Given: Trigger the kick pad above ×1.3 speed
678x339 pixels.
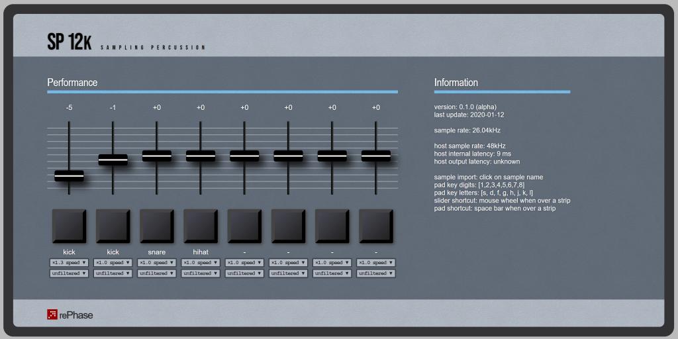Looking at the screenshot, I should pos(69,226).
